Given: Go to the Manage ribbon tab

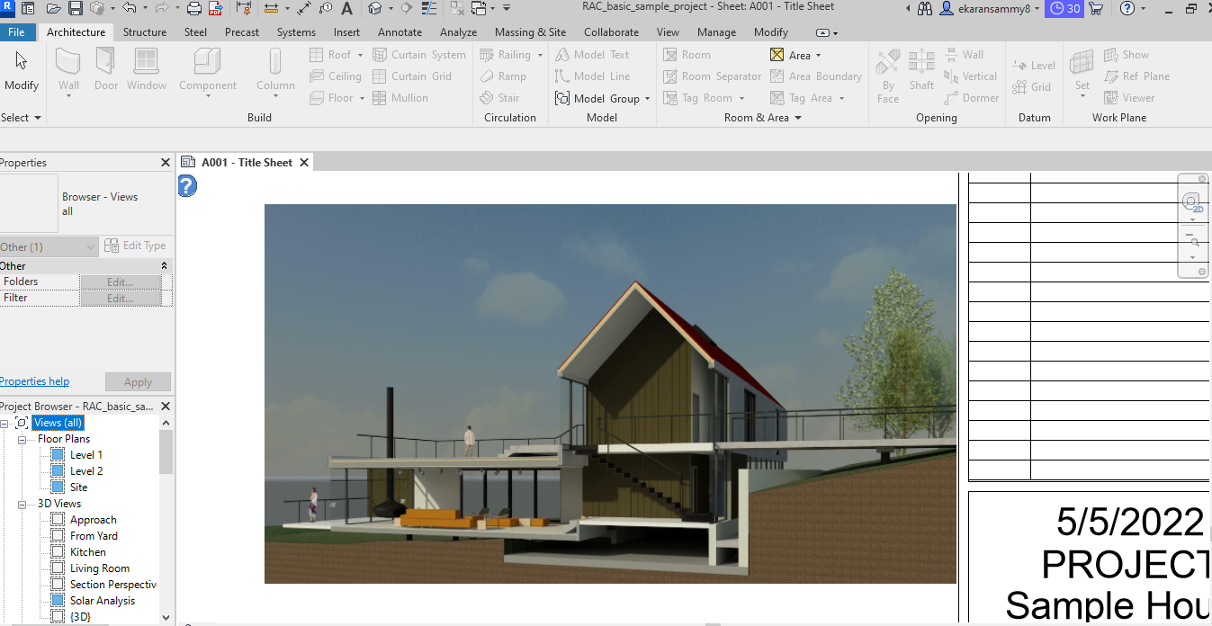Looking at the screenshot, I should (x=716, y=31).
